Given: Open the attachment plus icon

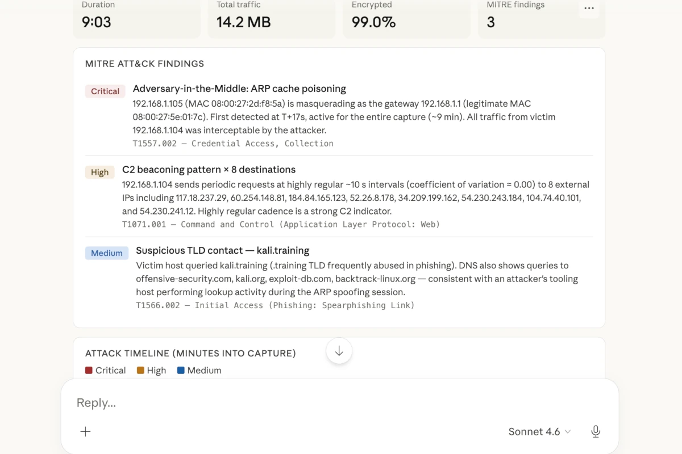Looking at the screenshot, I should click(x=85, y=431).
